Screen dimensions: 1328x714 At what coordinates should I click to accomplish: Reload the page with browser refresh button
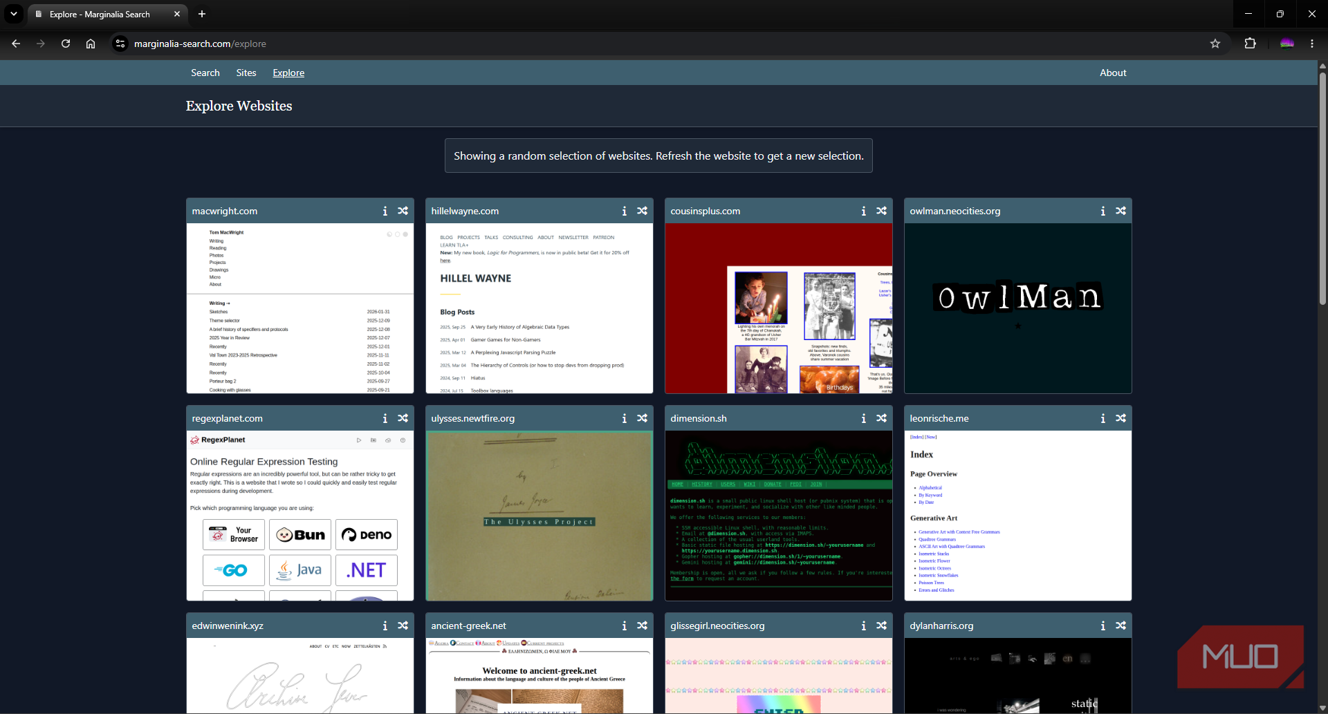pos(66,44)
